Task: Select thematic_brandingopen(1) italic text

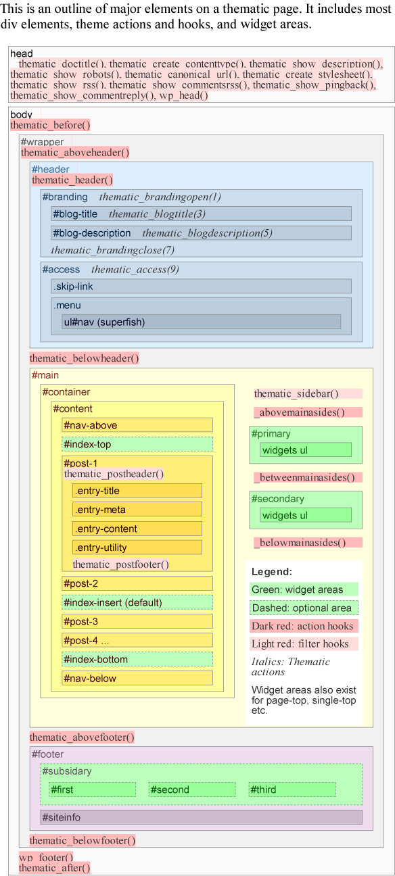Action: coord(160,197)
